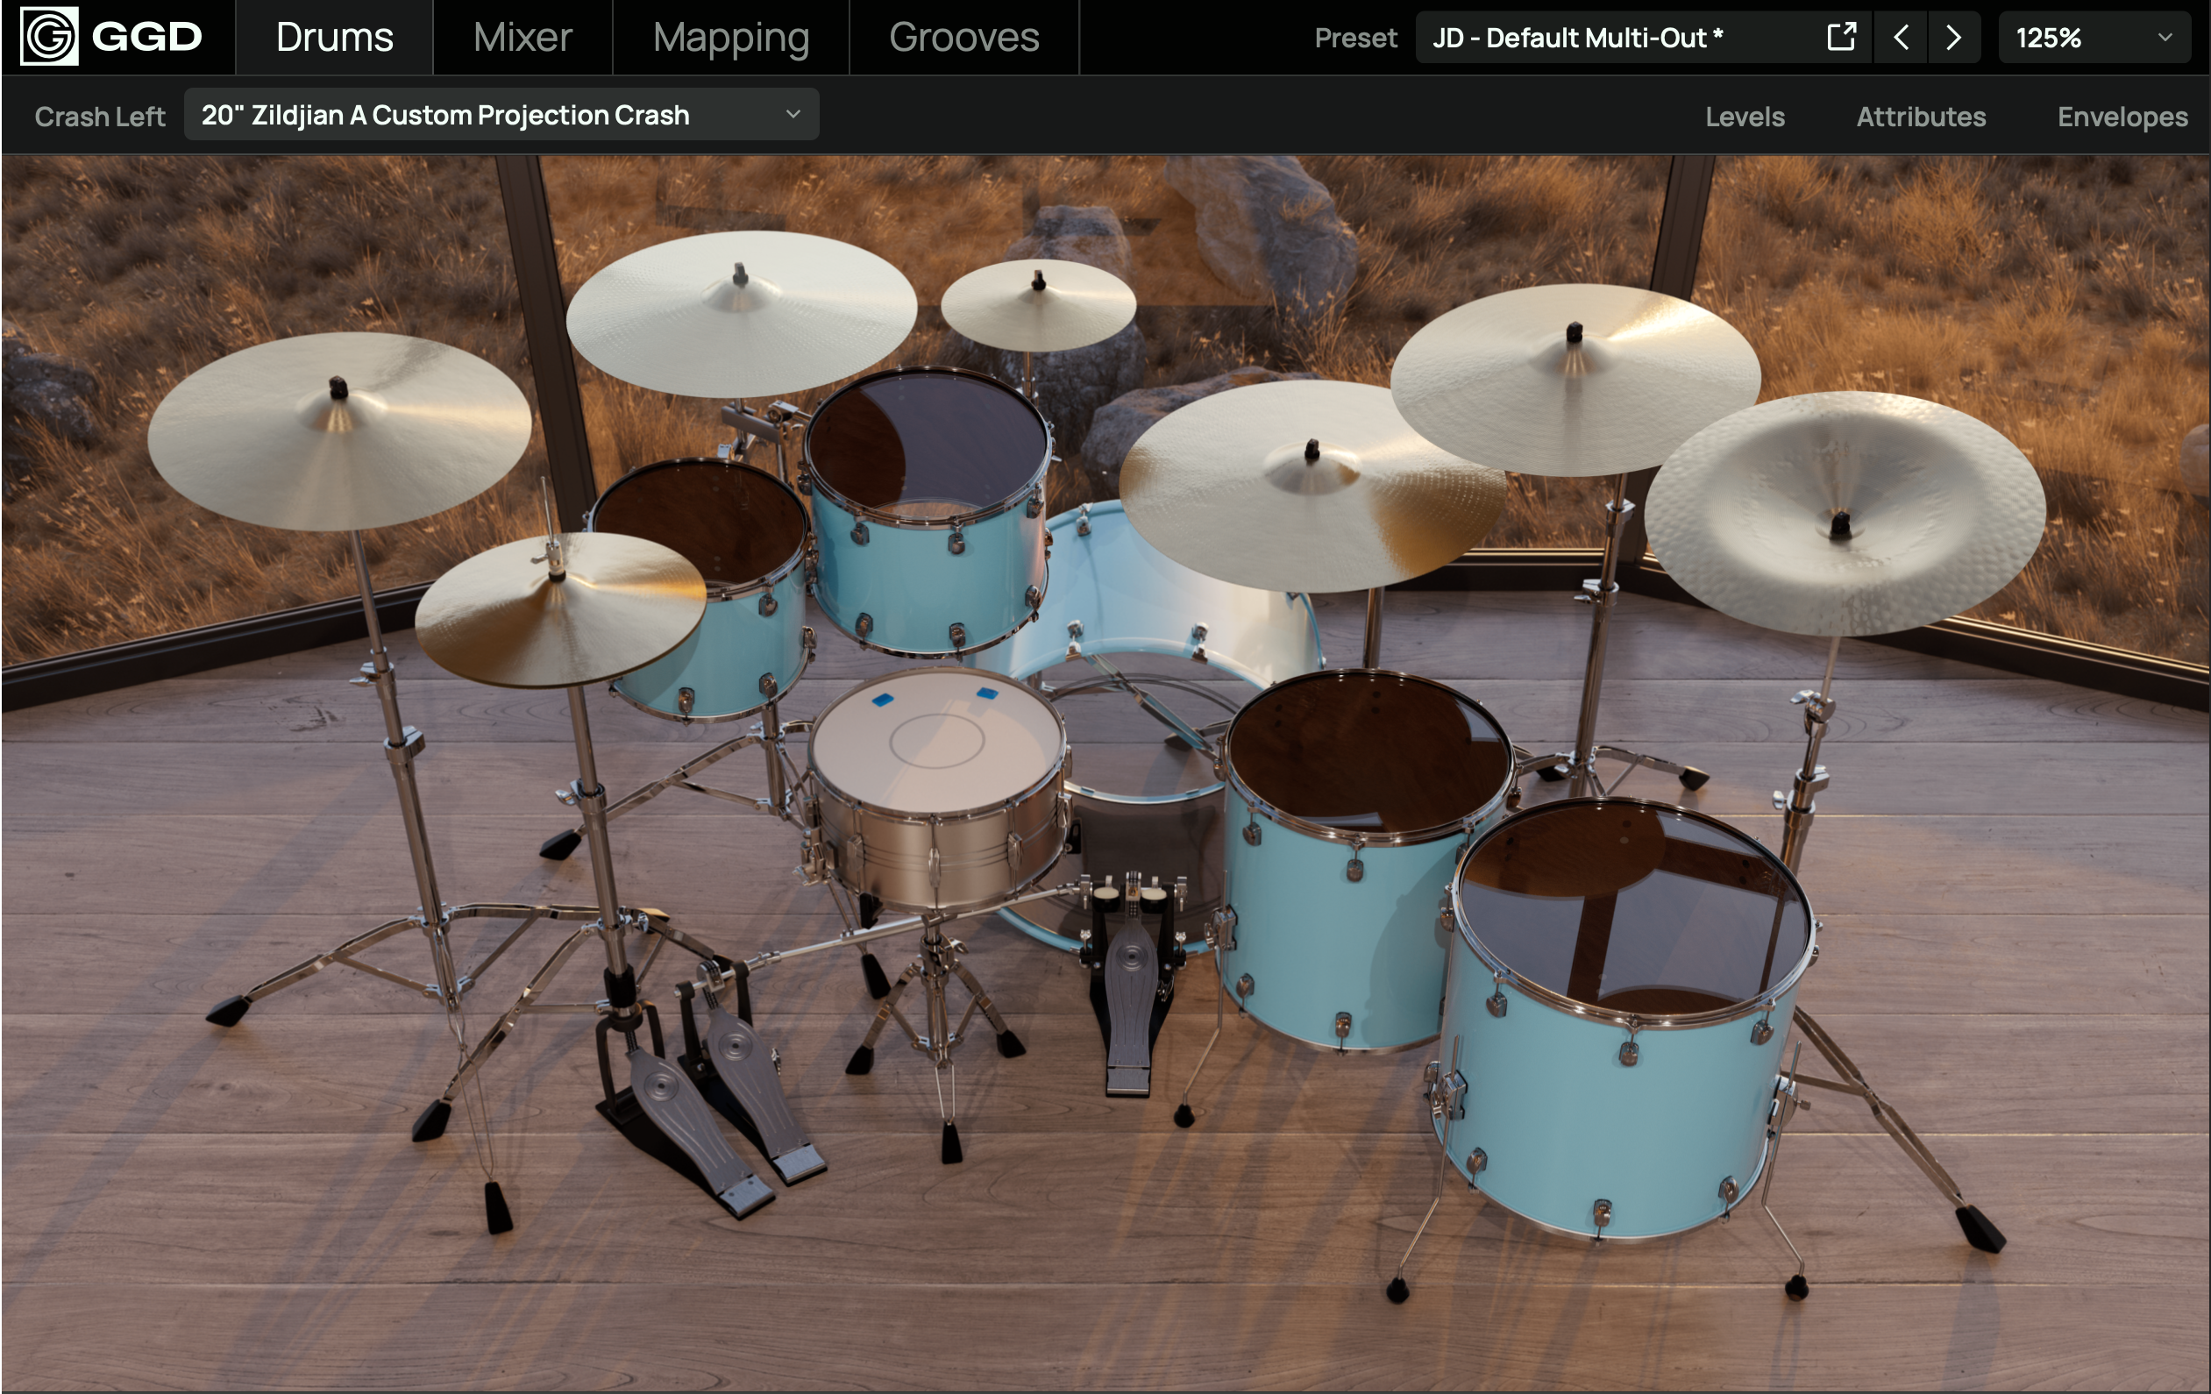Show the Attributes panel
Image resolution: width=2211 pixels, height=1394 pixels.
point(1920,116)
